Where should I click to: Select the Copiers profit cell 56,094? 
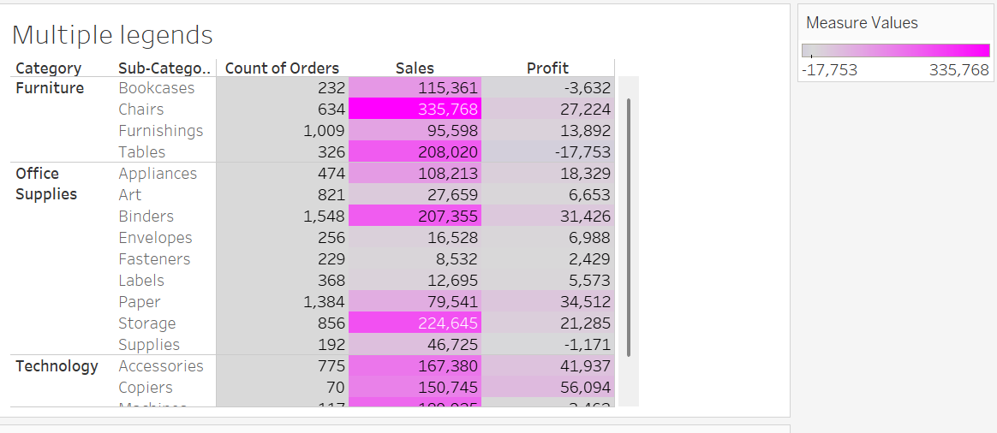[x=548, y=388]
